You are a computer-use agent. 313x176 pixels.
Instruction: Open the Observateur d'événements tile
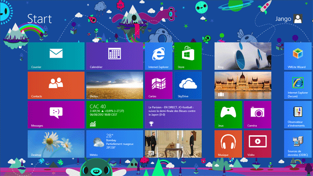coord(298,115)
